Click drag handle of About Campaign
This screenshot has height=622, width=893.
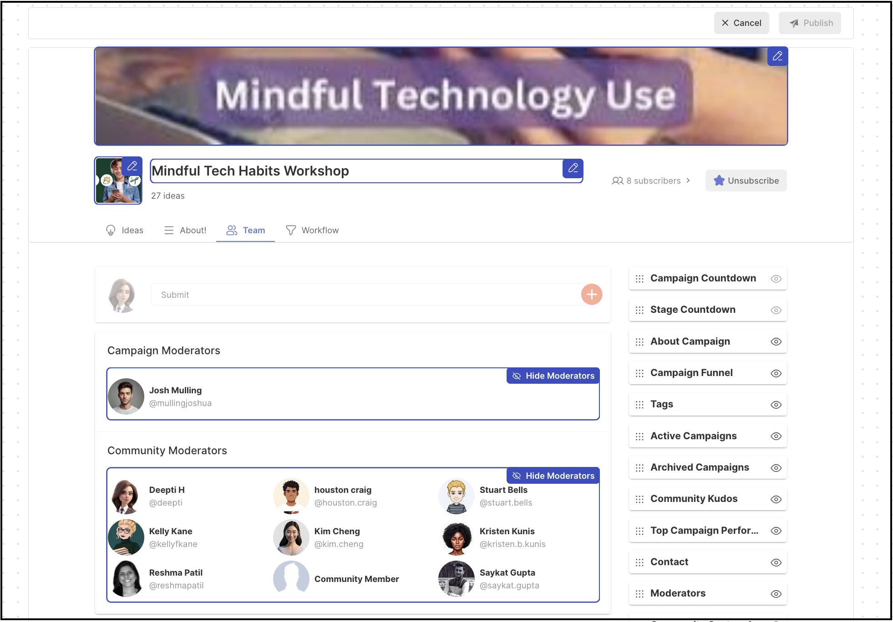639,342
